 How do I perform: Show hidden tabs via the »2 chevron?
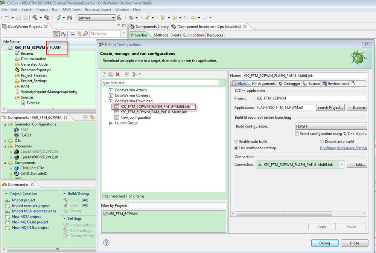(x=353, y=83)
